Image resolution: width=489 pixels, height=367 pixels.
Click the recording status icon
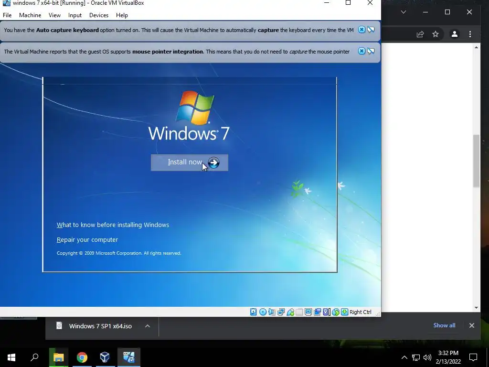pyautogui.click(x=318, y=312)
